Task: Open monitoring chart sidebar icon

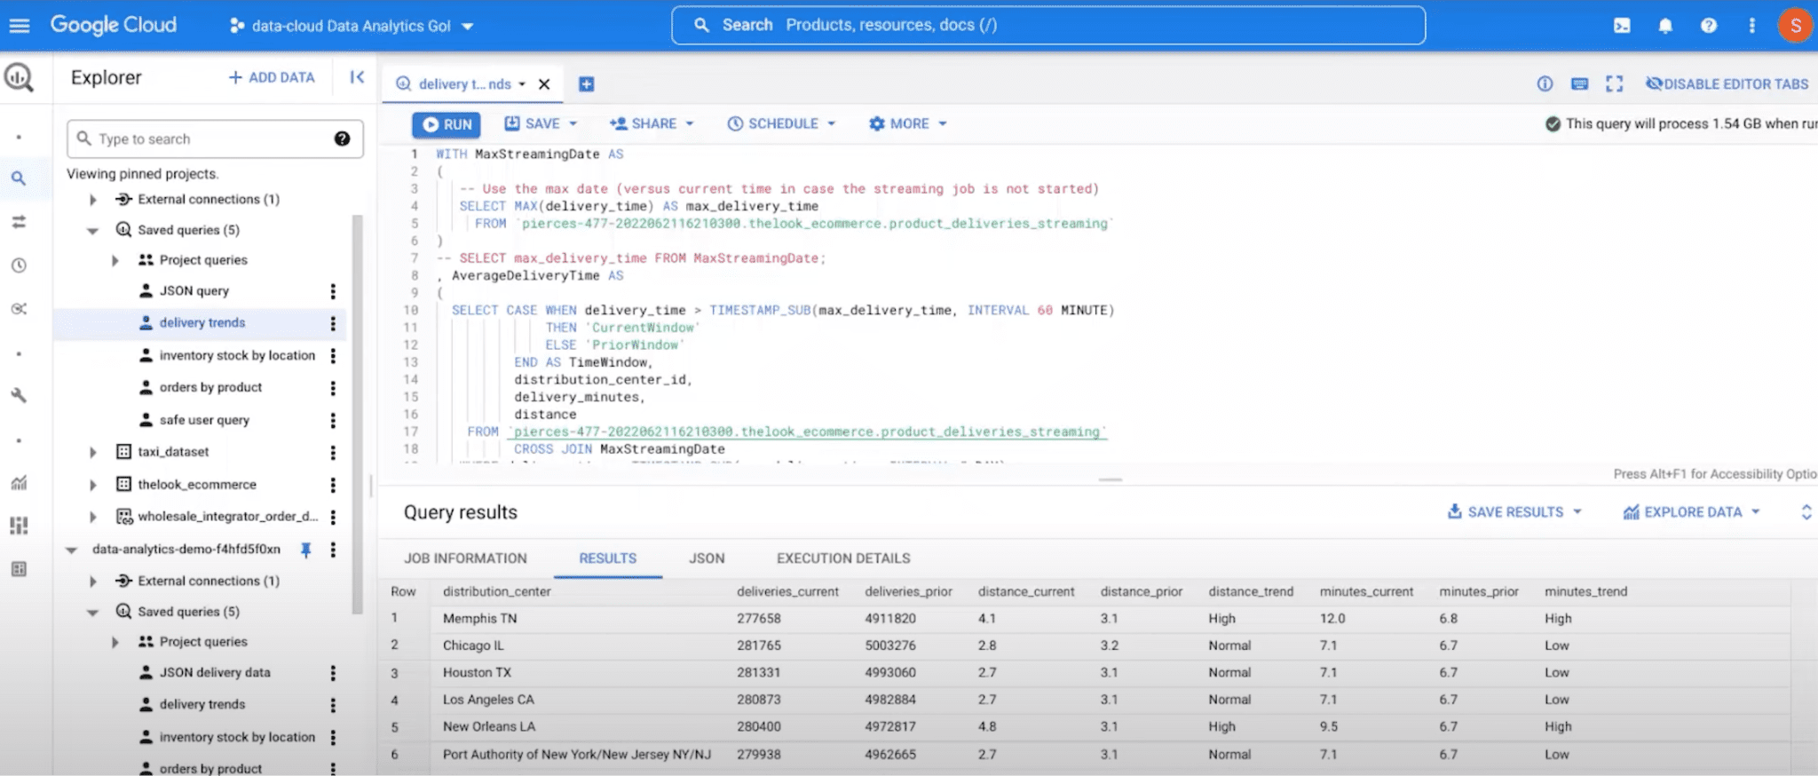Action: click(x=19, y=483)
